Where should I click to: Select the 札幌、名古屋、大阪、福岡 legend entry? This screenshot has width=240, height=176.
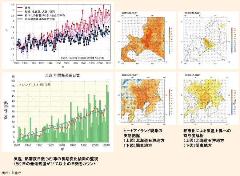(36, 12)
